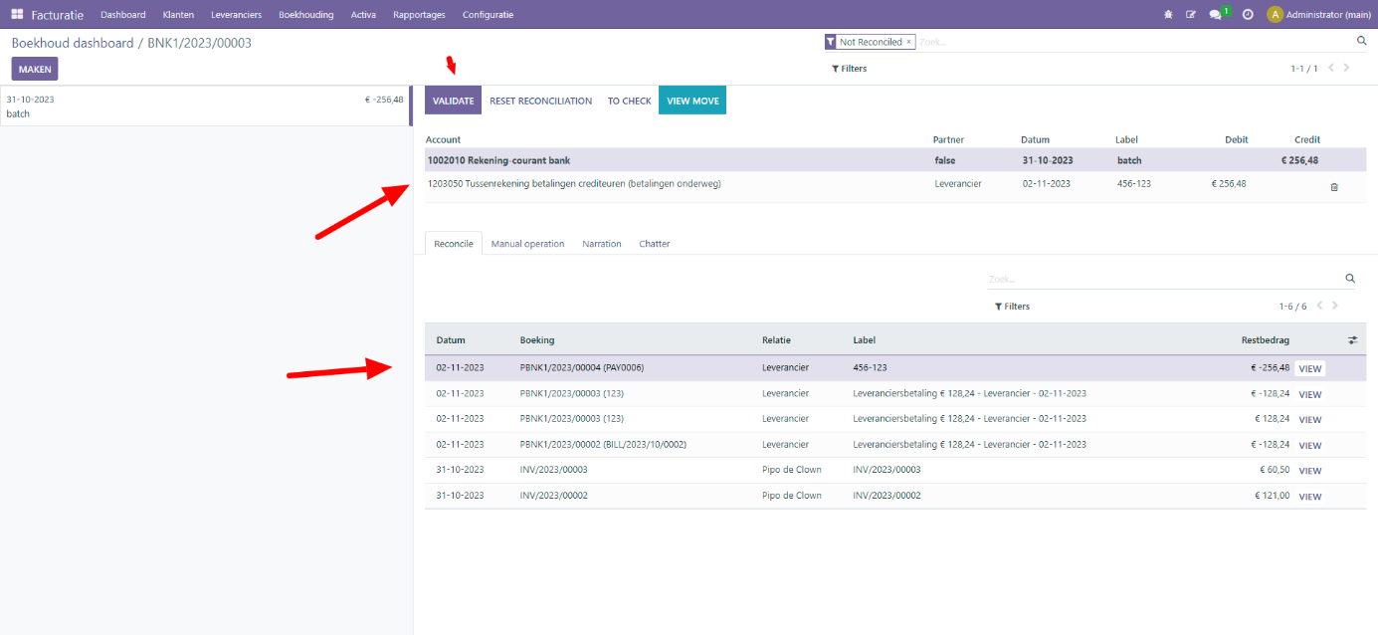Open the Administrator user menu
The width and height of the screenshot is (1378, 635).
[x=1318, y=14]
